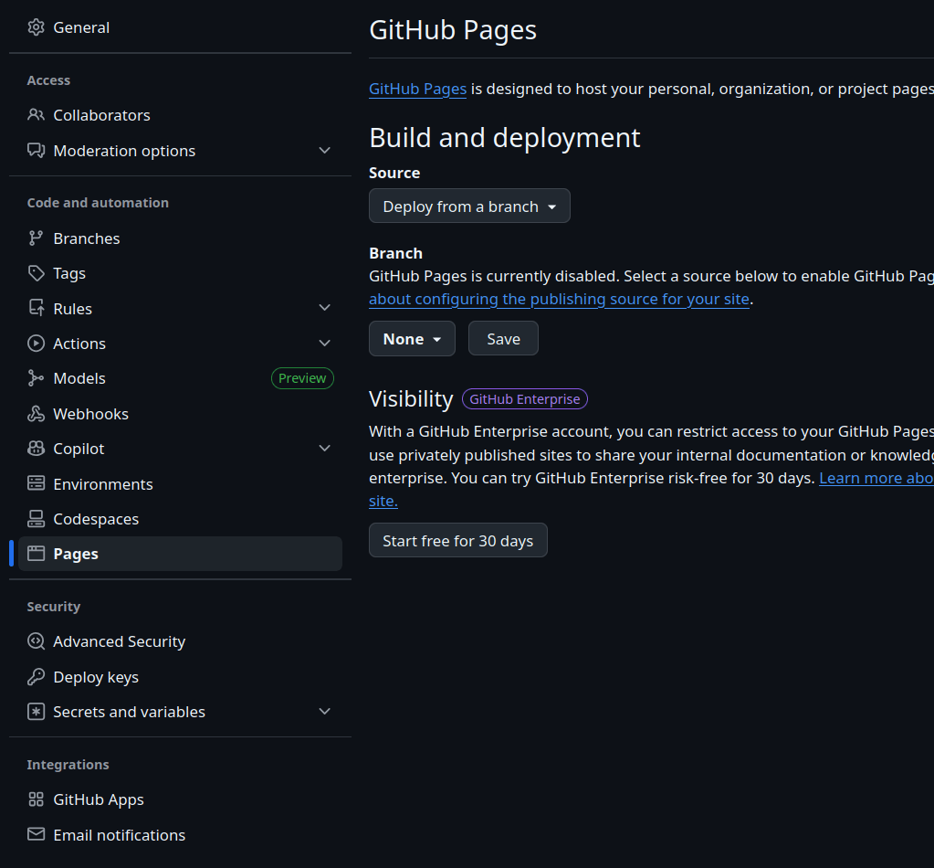Open General settings page
This screenshot has height=868, width=934.
pos(180,27)
